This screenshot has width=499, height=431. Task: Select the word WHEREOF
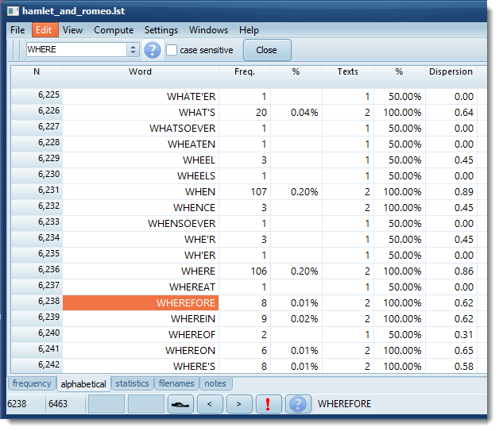[192, 335]
